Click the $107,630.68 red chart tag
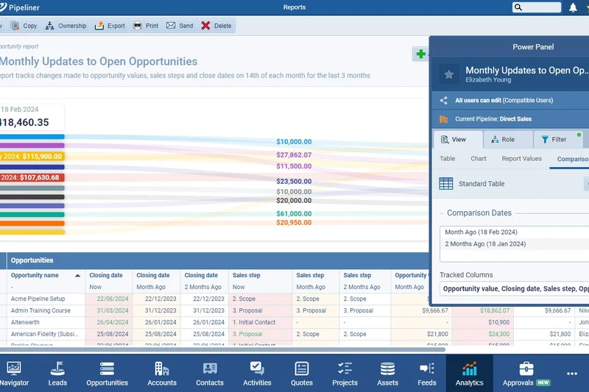The width and height of the screenshot is (589, 392). click(x=32, y=177)
